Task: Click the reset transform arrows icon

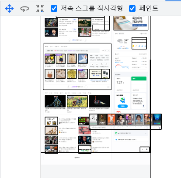Action: 40,8
